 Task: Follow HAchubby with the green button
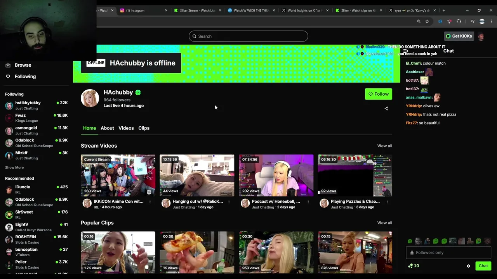tap(379, 94)
